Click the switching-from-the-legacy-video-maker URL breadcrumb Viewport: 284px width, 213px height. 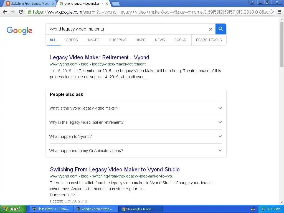pyautogui.click(x=134, y=176)
